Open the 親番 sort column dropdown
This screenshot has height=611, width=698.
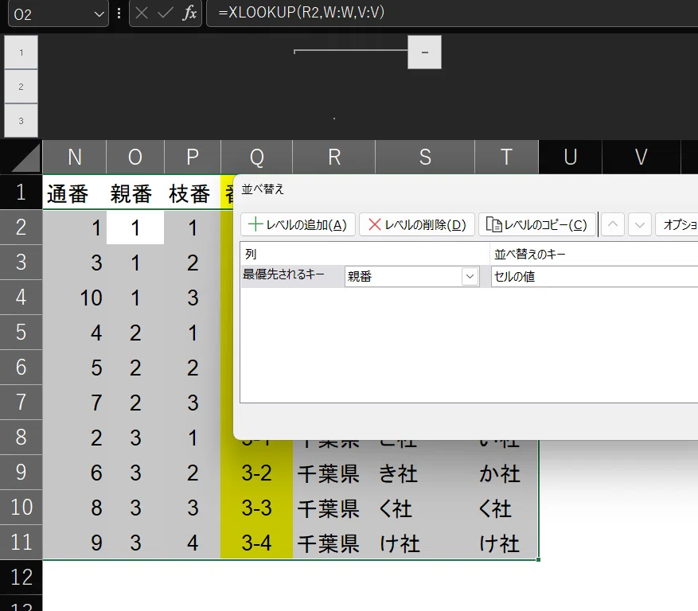[470, 276]
